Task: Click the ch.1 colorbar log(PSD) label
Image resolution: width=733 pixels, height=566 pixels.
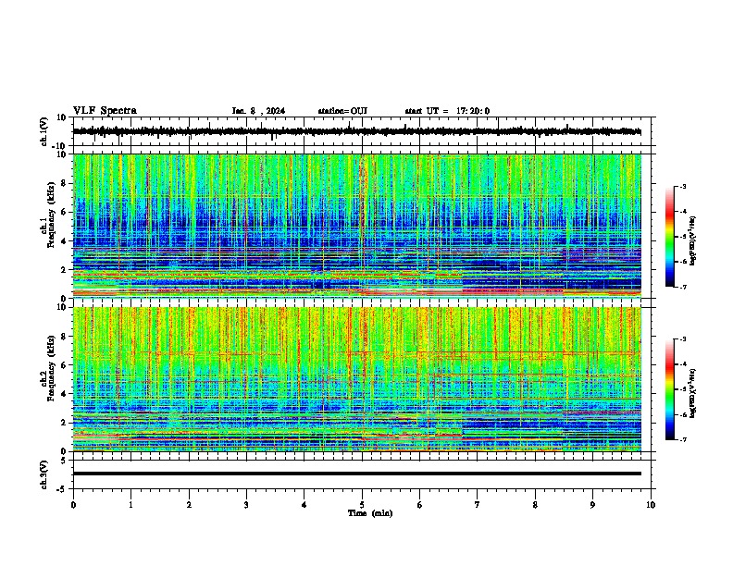Action: tap(693, 241)
